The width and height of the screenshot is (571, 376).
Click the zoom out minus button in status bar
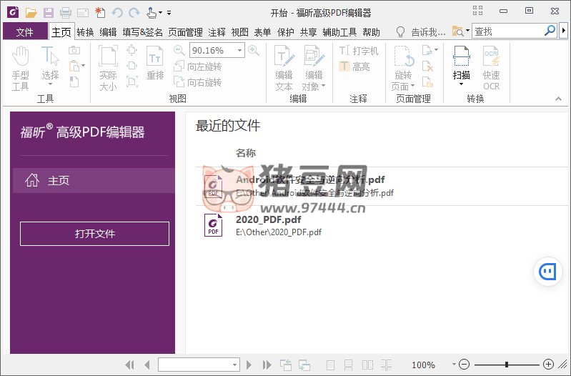(x=464, y=365)
